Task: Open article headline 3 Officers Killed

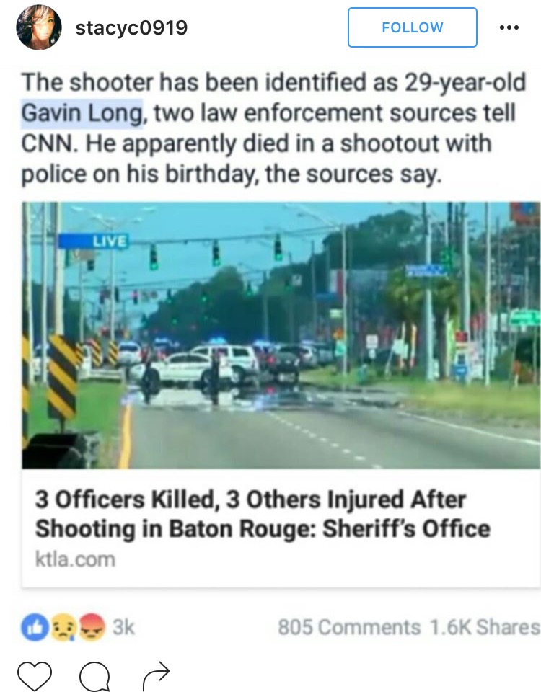Action: (263, 514)
